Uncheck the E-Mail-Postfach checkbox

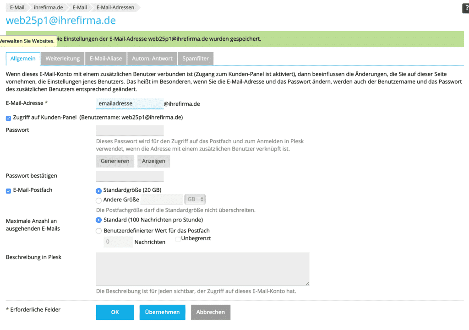8,190
